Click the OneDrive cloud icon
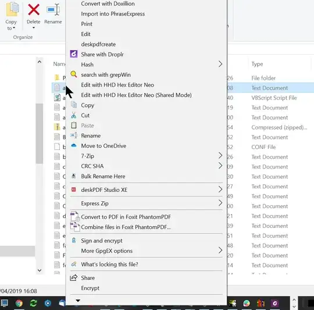314x310 pixels. (74, 145)
